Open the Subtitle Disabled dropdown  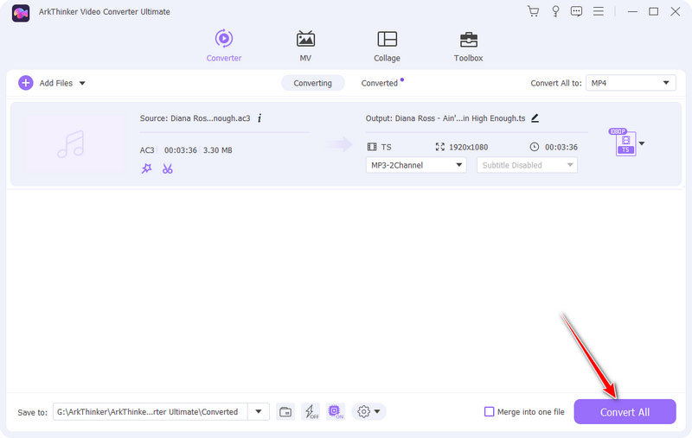coord(527,165)
